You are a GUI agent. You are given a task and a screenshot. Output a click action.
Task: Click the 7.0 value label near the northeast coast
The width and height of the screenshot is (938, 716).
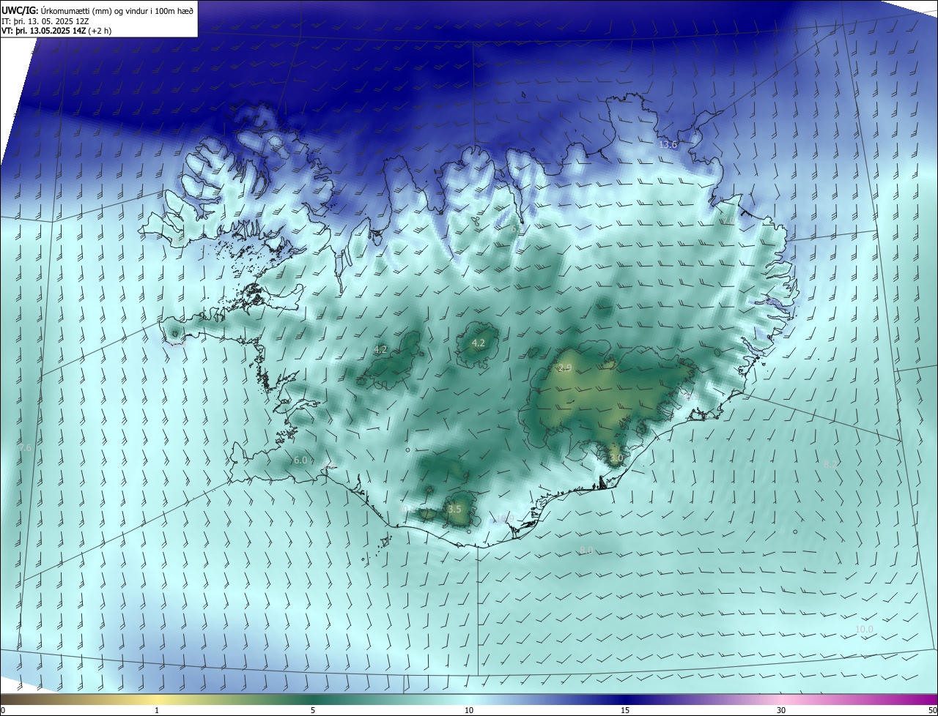click(728, 220)
